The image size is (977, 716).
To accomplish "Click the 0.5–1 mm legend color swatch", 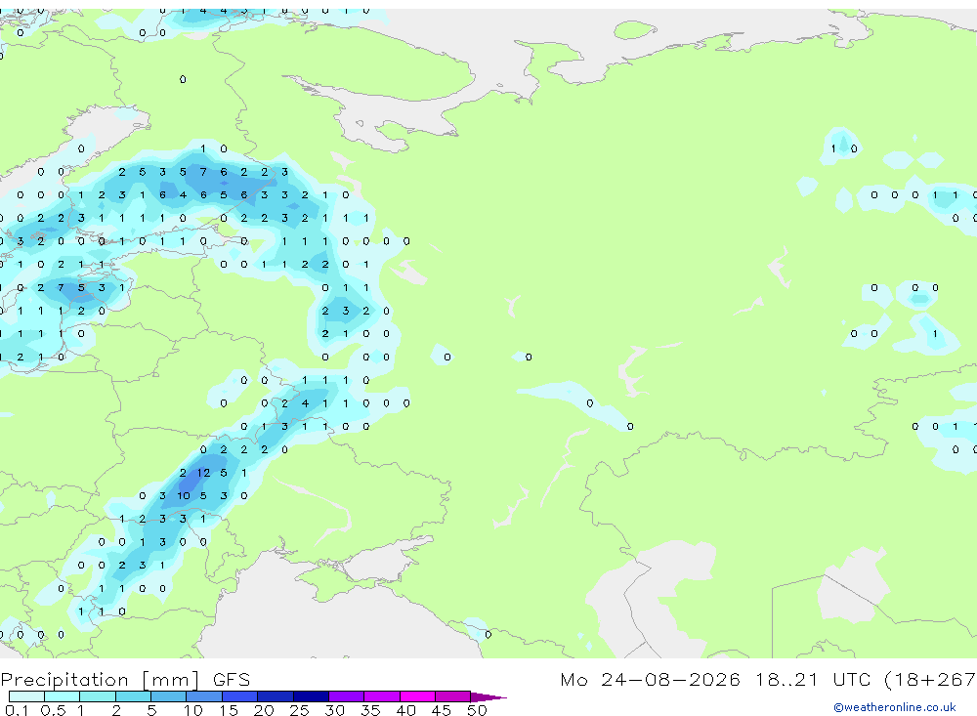I will pyautogui.click(x=62, y=696).
